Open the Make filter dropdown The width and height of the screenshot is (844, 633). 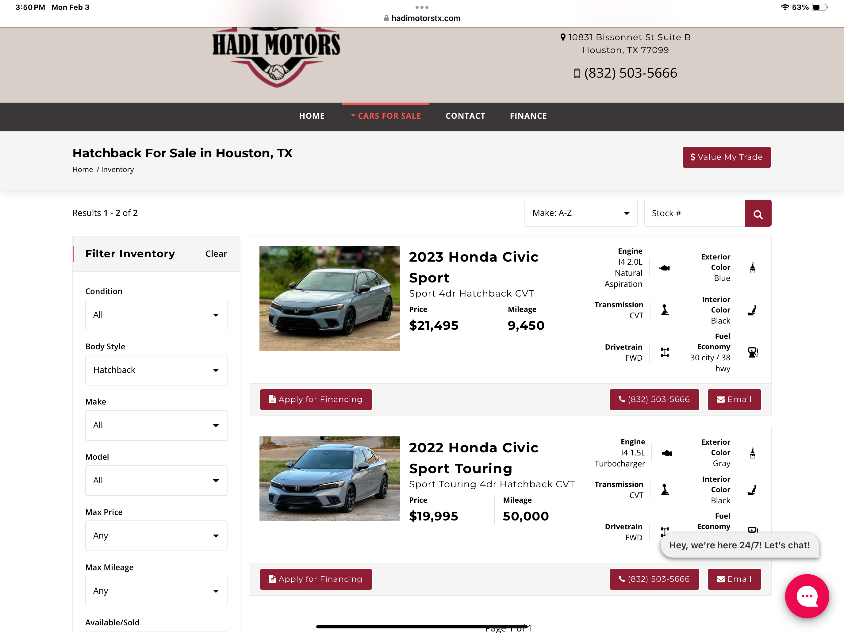tap(156, 425)
